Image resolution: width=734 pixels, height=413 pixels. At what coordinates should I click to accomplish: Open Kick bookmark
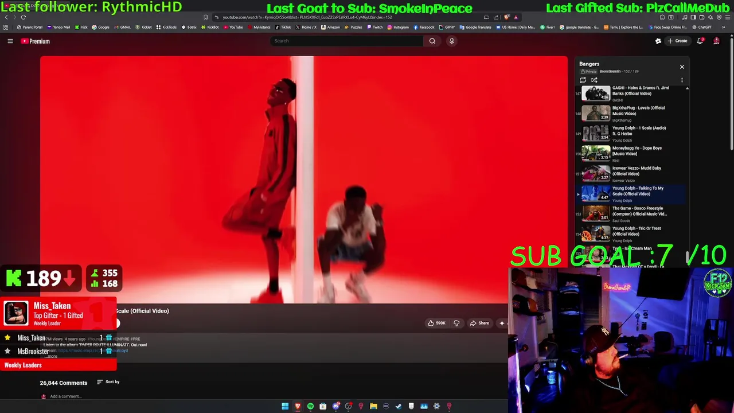coord(81,27)
